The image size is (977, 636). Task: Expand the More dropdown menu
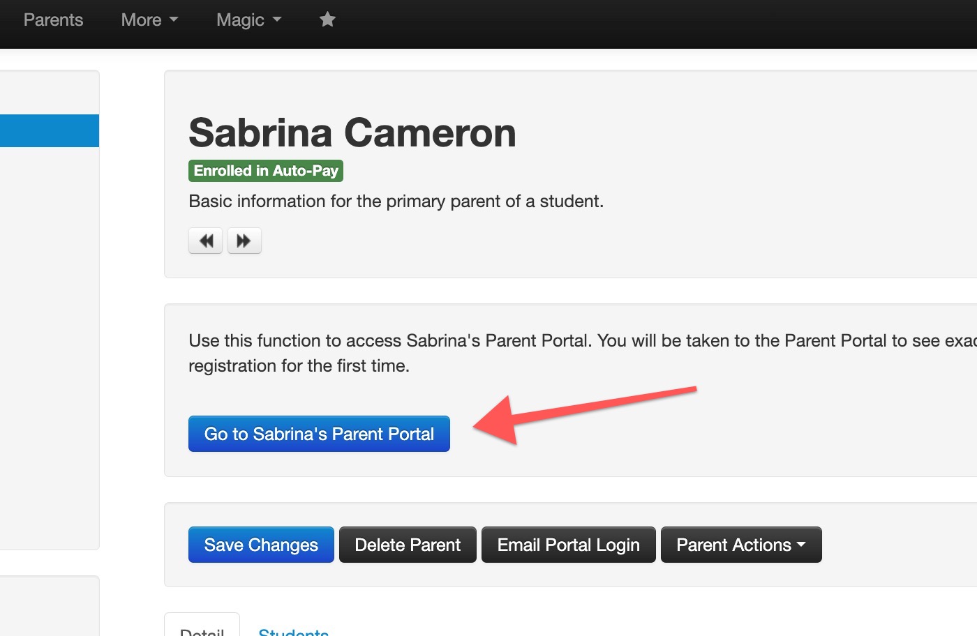[x=149, y=20]
